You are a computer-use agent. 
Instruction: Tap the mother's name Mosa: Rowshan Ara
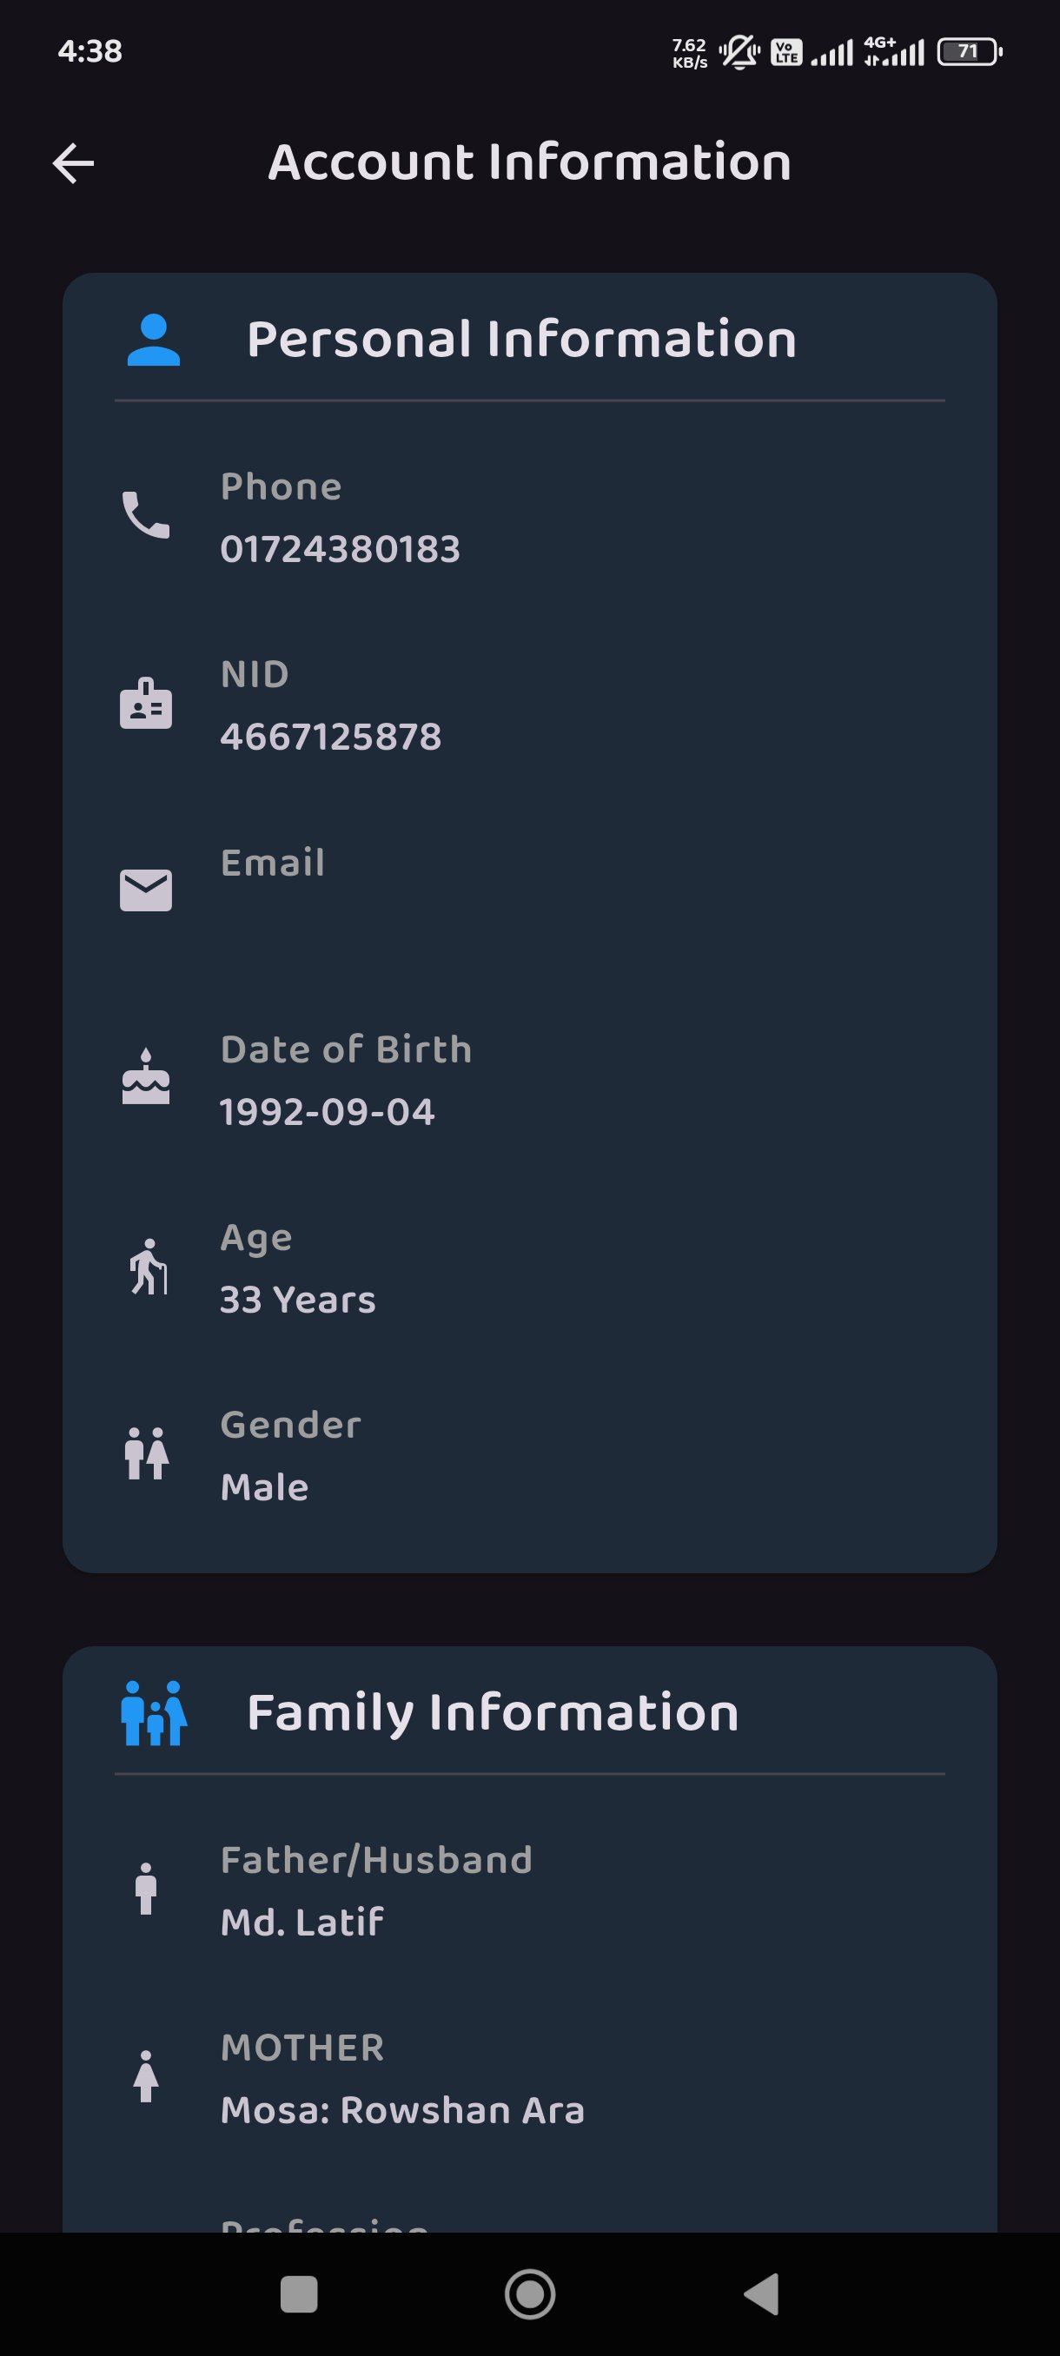[x=402, y=2110]
